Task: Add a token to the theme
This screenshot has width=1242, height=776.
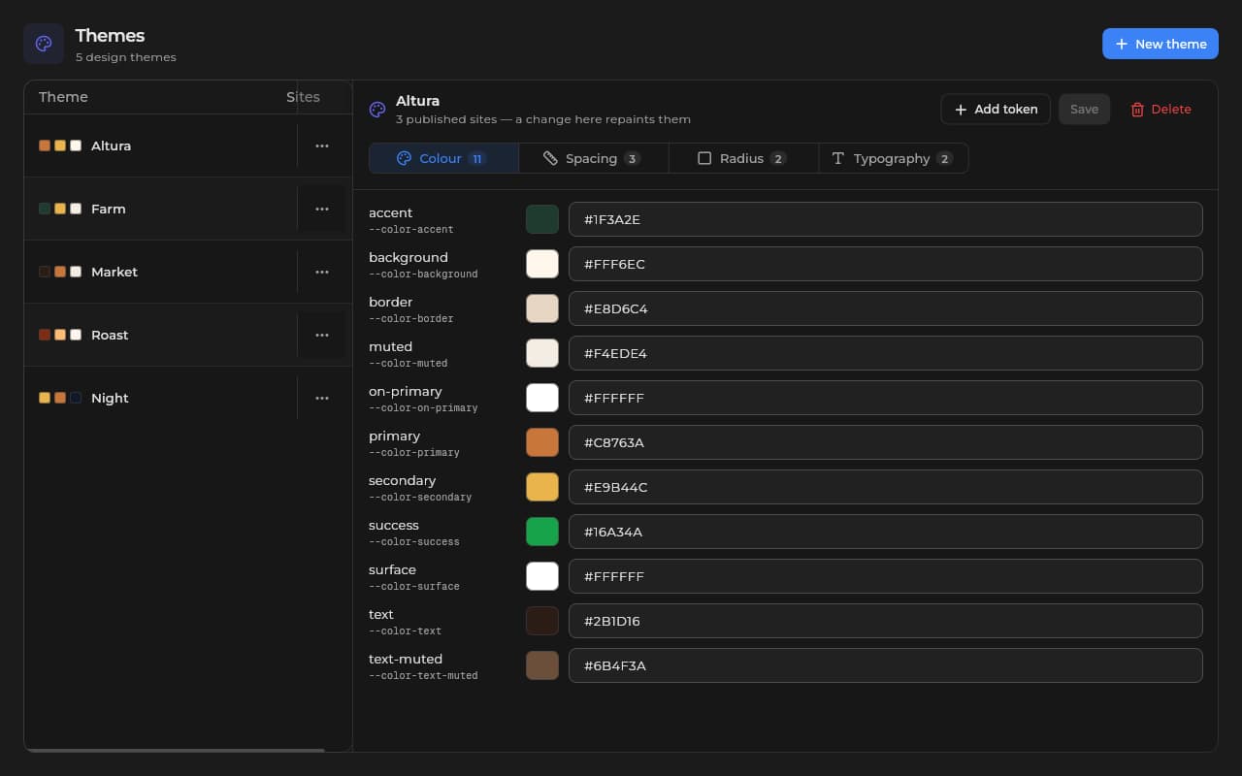Action: tap(996, 109)
